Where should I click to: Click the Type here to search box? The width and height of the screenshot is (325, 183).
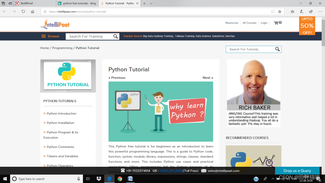click(46, 179)
